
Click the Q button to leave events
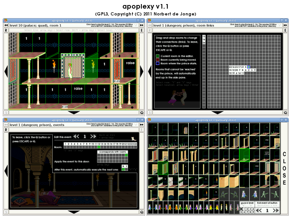141,212
